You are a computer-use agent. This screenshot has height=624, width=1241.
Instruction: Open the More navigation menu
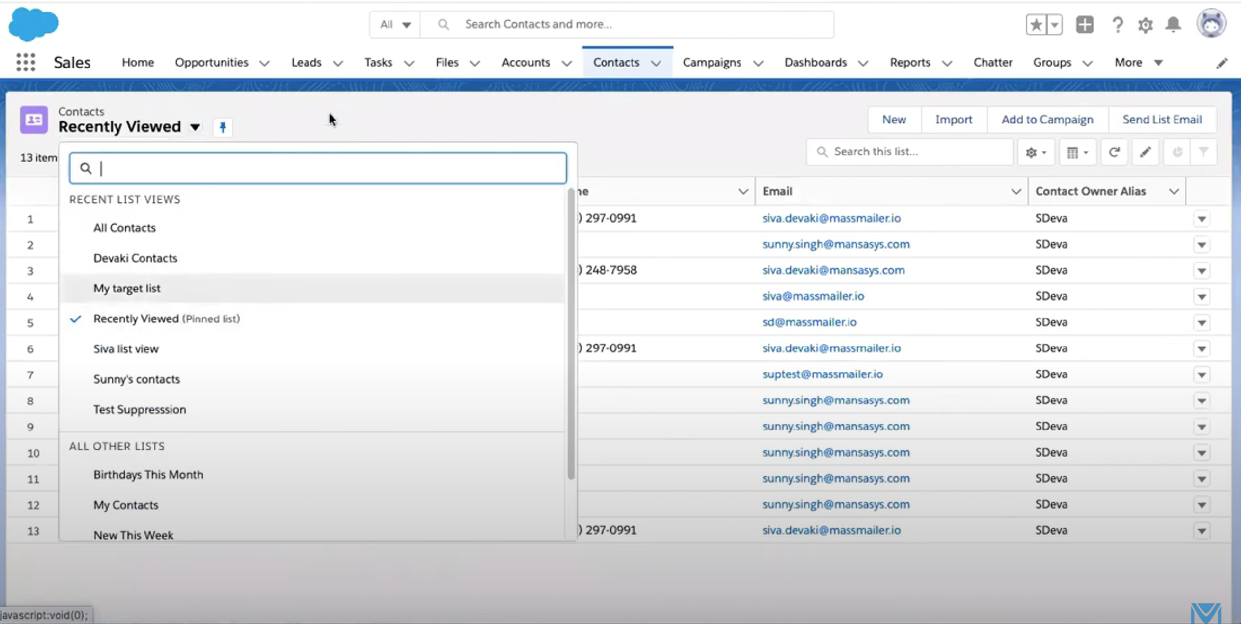(x=1138, y=63)
